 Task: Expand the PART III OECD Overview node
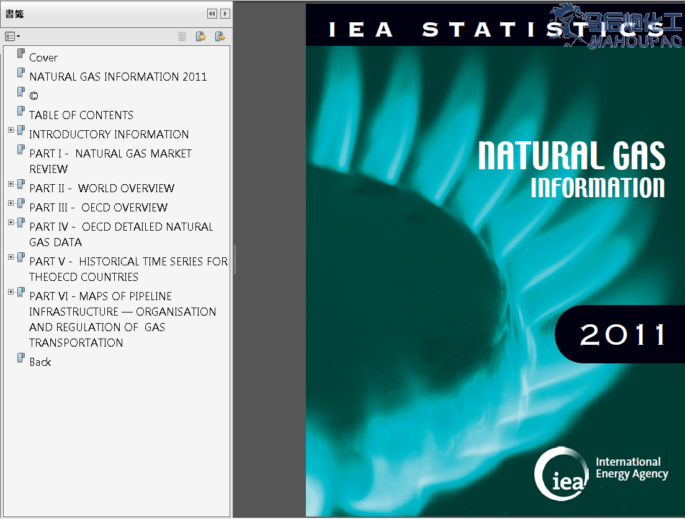coord(11,203)
